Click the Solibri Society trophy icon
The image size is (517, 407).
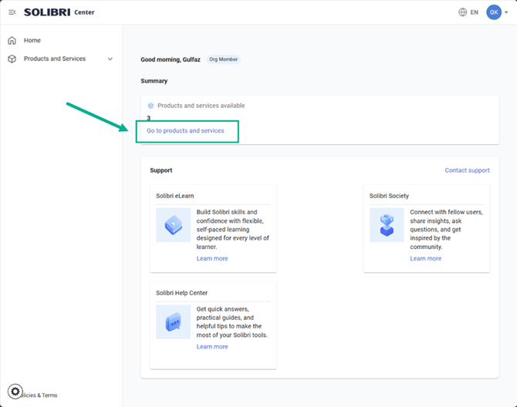(387, 225)
